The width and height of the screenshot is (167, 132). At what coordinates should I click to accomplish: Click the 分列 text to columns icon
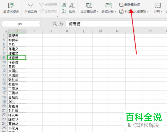pos(158,5)
